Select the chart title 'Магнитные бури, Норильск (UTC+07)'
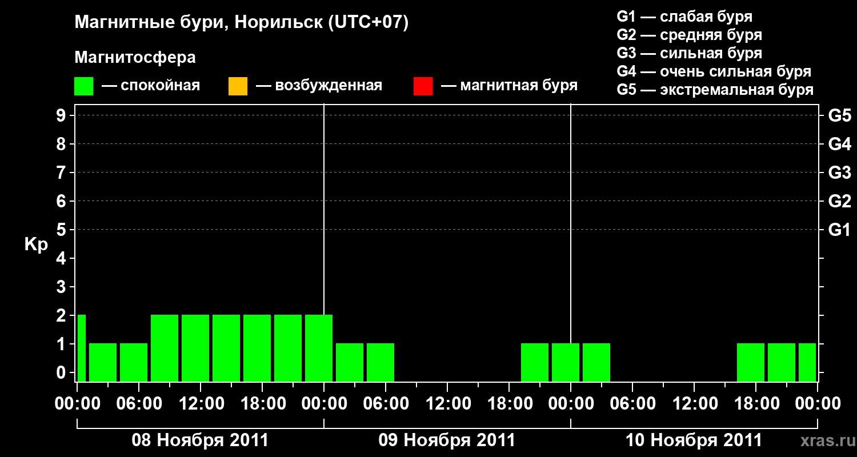 tap(242, 23)
